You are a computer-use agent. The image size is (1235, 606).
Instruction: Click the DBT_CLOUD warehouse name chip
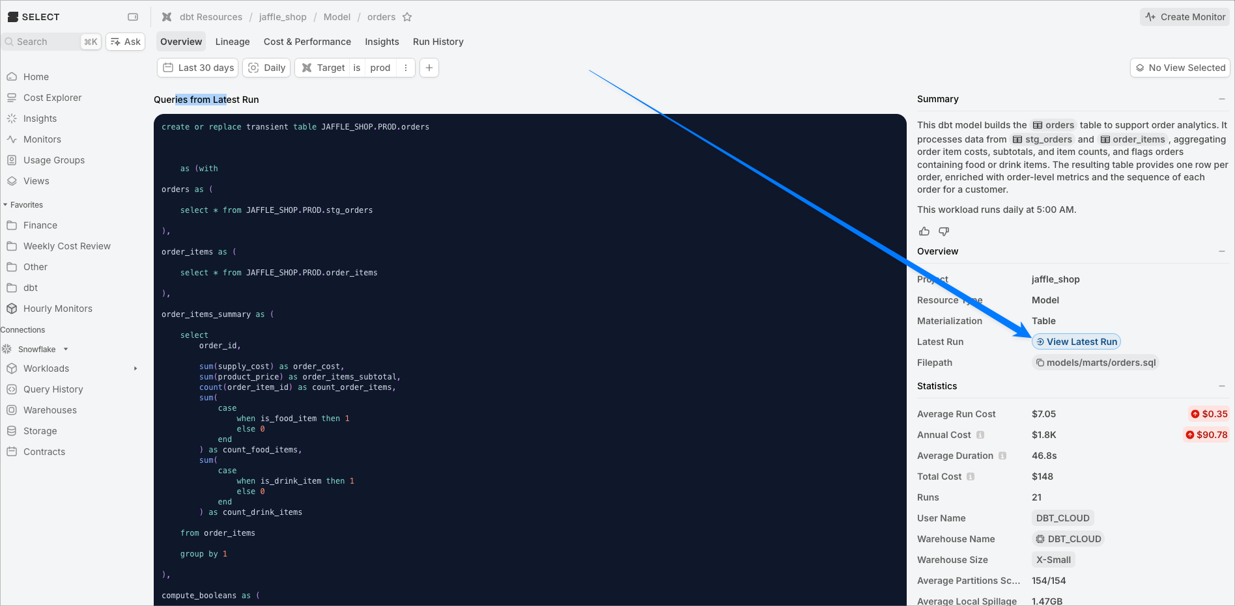coord(1068,539)
